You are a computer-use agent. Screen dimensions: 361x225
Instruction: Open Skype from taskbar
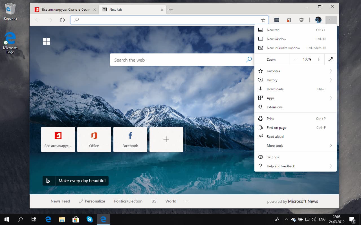(x=90, y=219)
